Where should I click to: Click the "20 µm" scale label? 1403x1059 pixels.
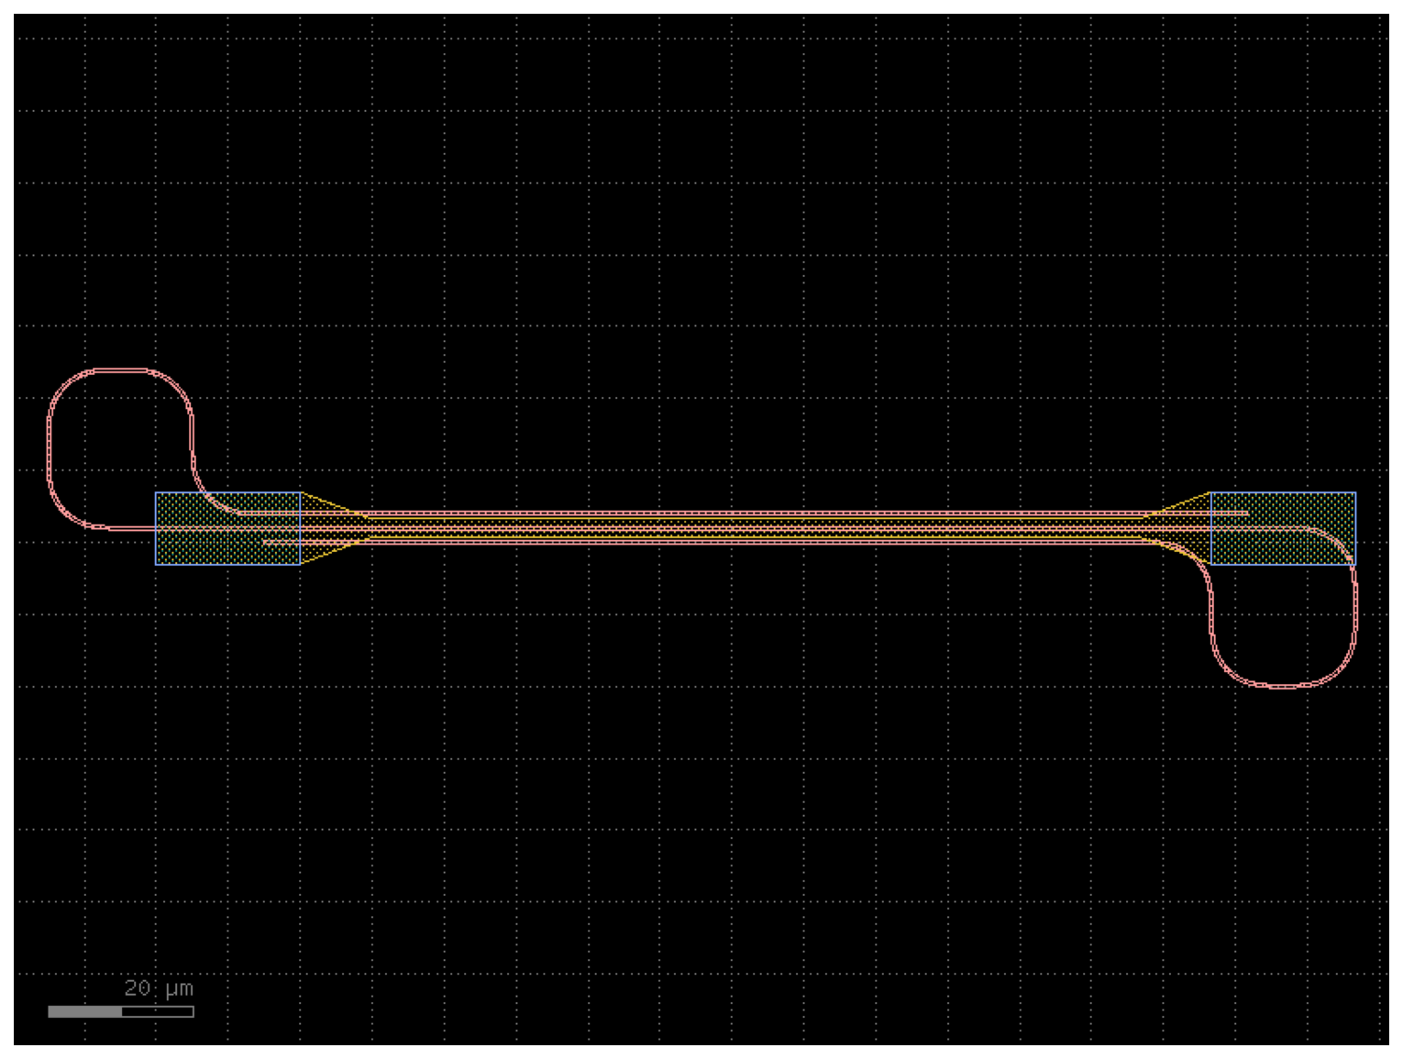tap(159, 988)
